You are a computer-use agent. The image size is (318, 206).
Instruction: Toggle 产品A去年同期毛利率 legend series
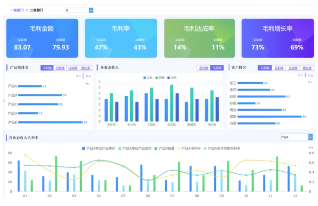[222, 149]
